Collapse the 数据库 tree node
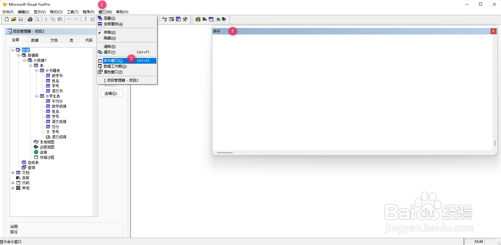 [19, 55]
